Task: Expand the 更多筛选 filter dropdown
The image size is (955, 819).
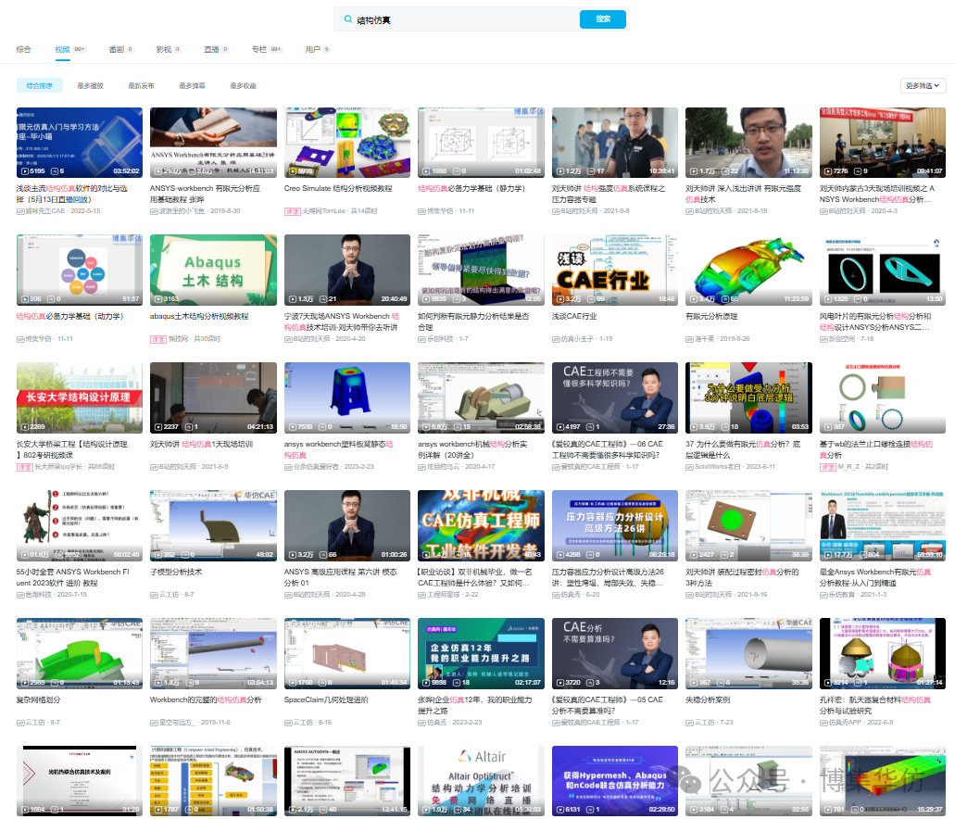Action: click(923, 85)
